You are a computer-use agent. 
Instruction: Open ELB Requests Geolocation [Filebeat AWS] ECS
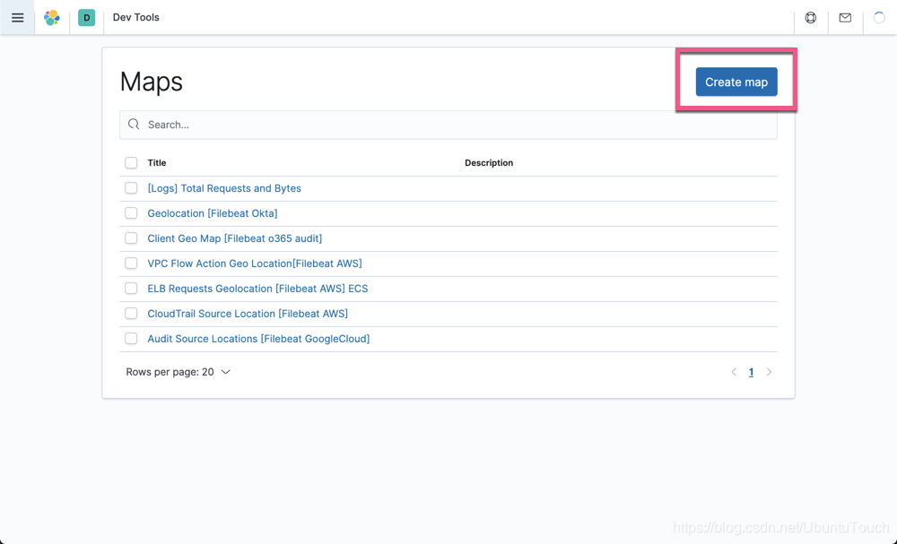pyautogui.click(x=257, y=289)
